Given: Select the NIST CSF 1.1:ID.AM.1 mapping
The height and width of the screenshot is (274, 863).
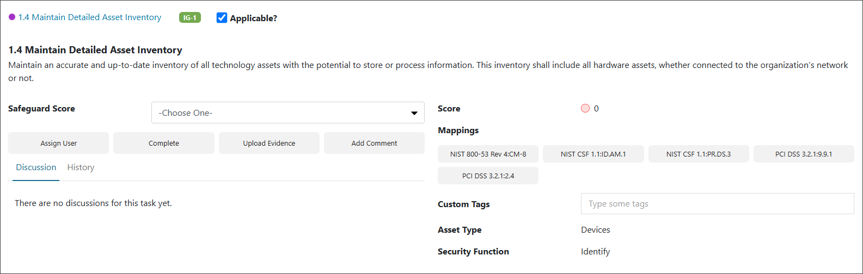Looking at the screenshot, I should [x=593, y=154].
